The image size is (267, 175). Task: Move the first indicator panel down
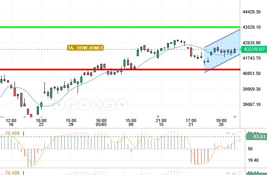[228, 134]
